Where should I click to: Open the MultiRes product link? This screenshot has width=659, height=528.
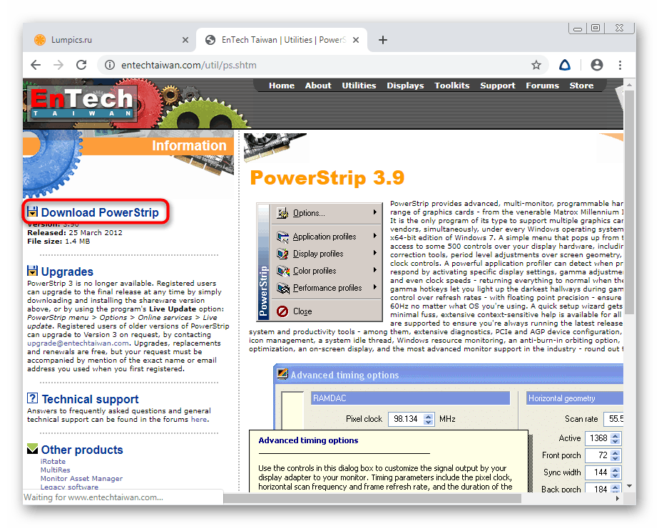tap(55, 470)
